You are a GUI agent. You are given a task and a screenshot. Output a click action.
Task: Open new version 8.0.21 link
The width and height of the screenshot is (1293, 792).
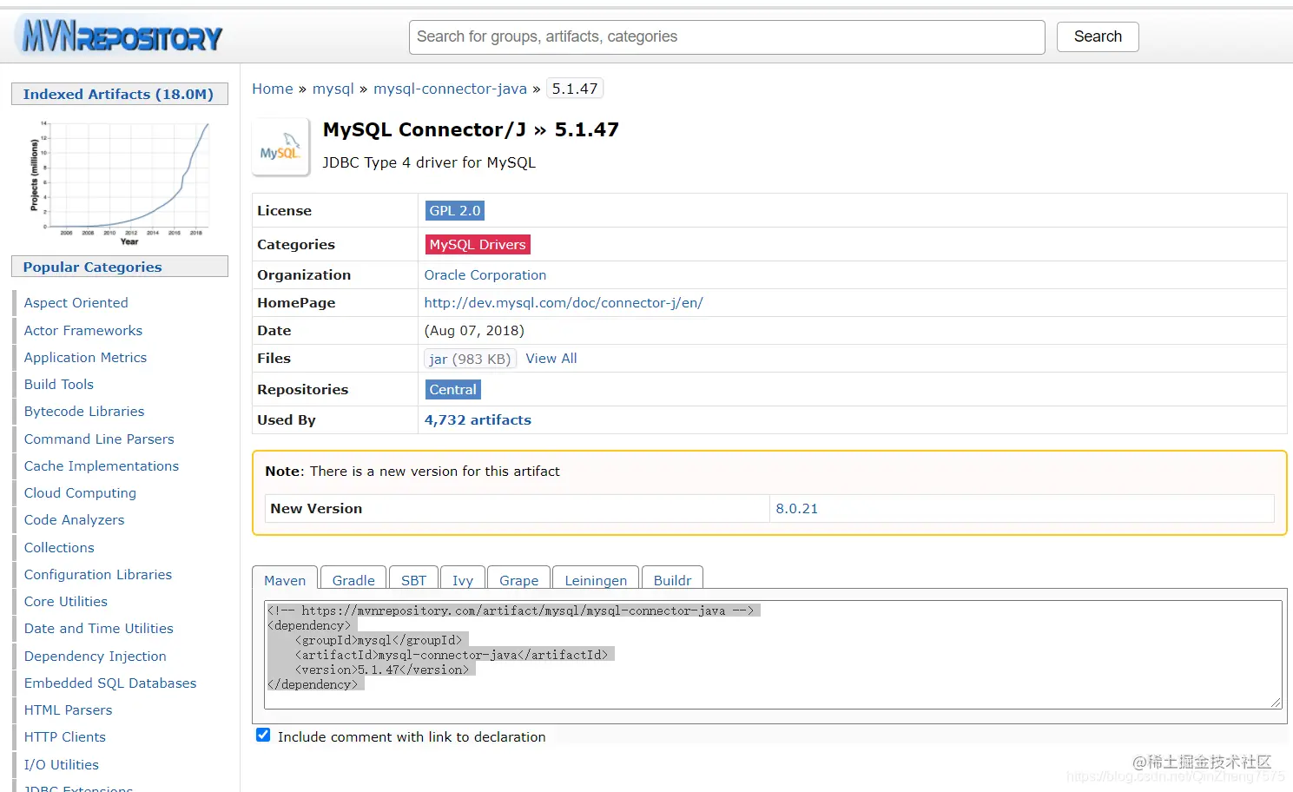click(796, 508)
